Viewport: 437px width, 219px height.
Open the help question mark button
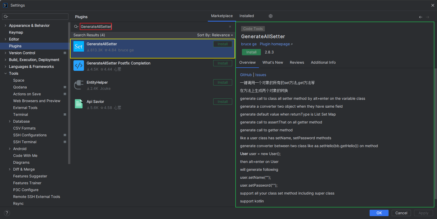(7, 213)
